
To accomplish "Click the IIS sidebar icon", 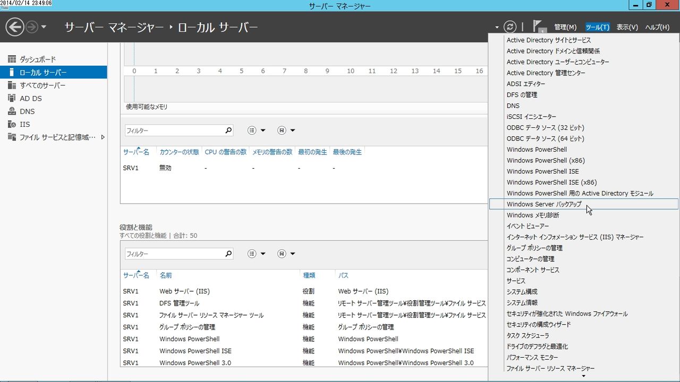I will [x=12, y=124].
